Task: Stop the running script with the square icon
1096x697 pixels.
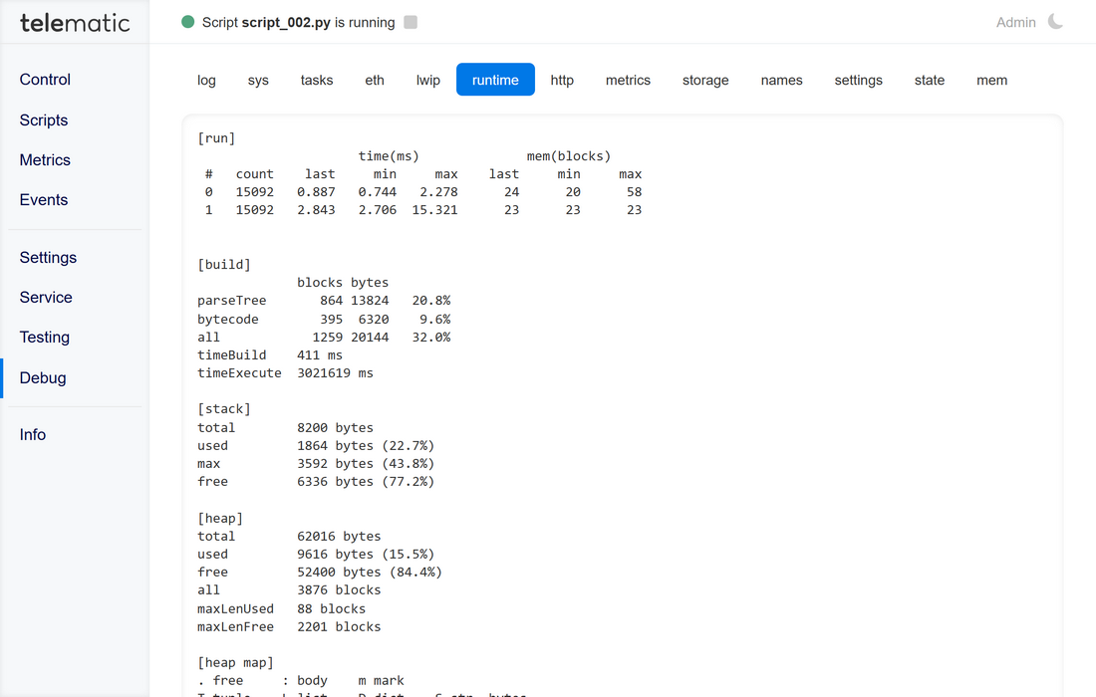Action: pyautogui.click(x=411, y=22)
